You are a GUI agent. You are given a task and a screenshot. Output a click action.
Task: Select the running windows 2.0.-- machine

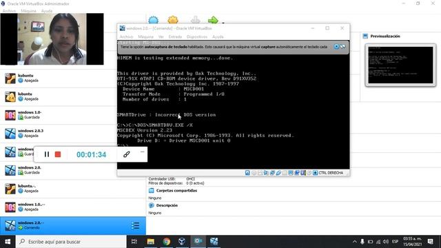(x=73, y=225)
